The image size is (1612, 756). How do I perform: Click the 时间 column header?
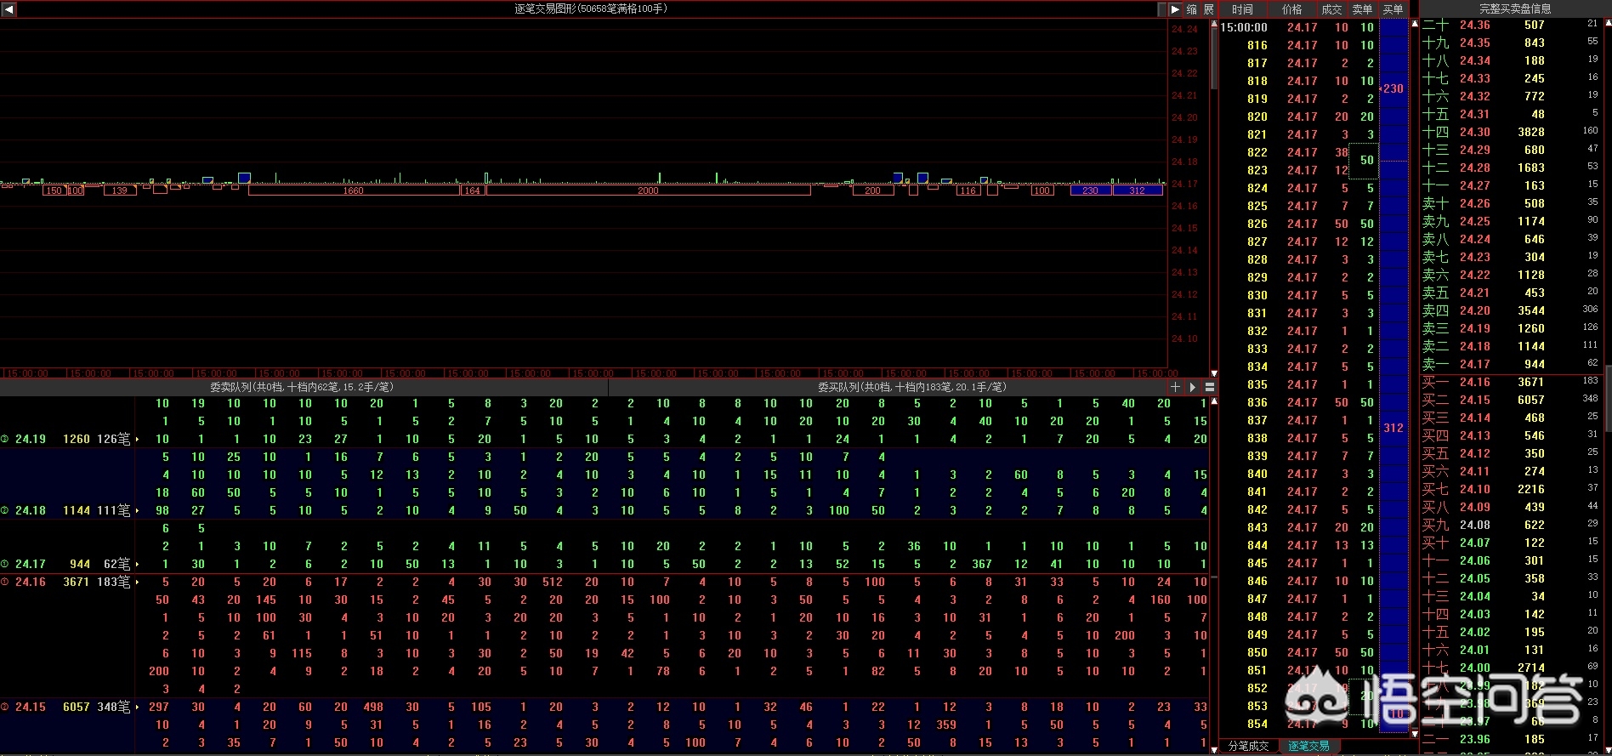point(1242,9)
